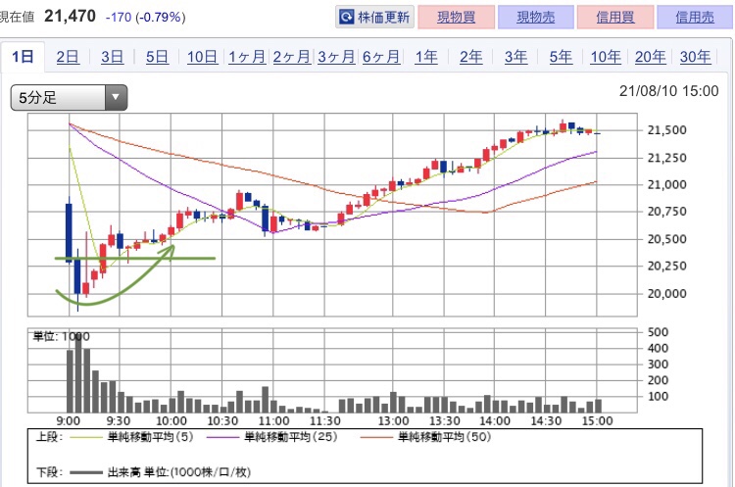Click the 13:00 time axis label
735x487 pixels.
[393, 421]
